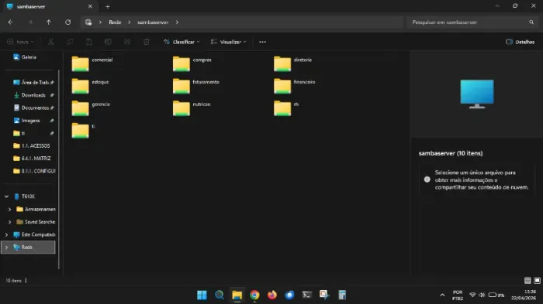
Task: Close the sambaserver tab
Action: click(x=90, y=6)
